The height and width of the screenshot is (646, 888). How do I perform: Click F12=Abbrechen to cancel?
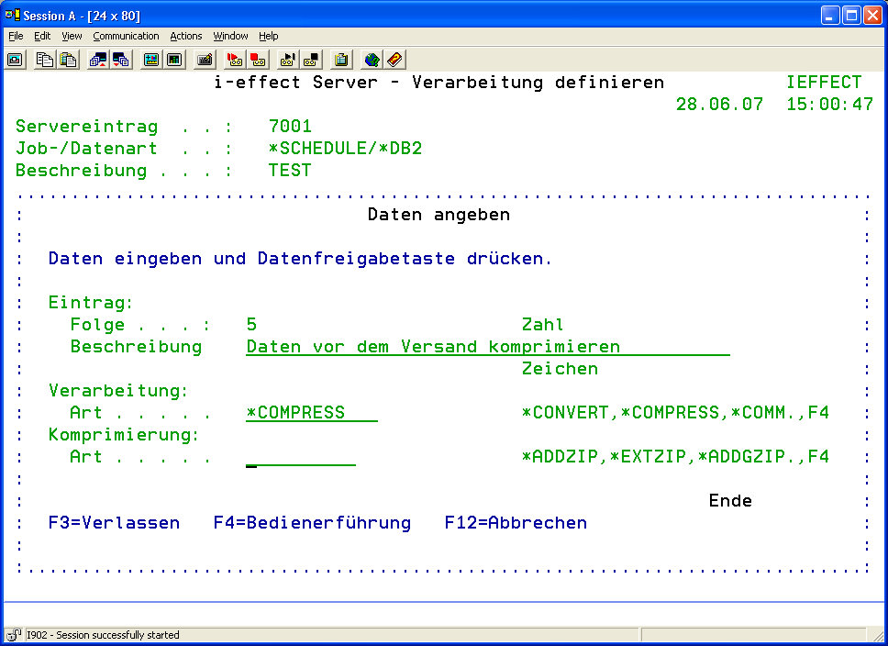tap(516, 523)
